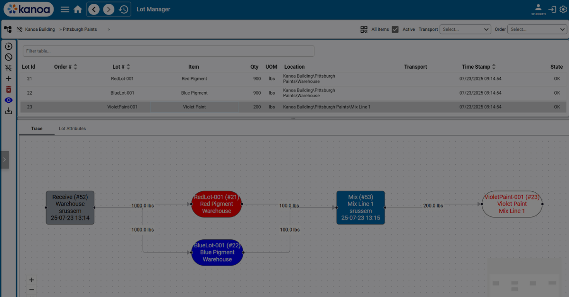Toggle the blue eye visibility icon
The width and height of the screenshot is (569, 297).
(x=8, y=100)
